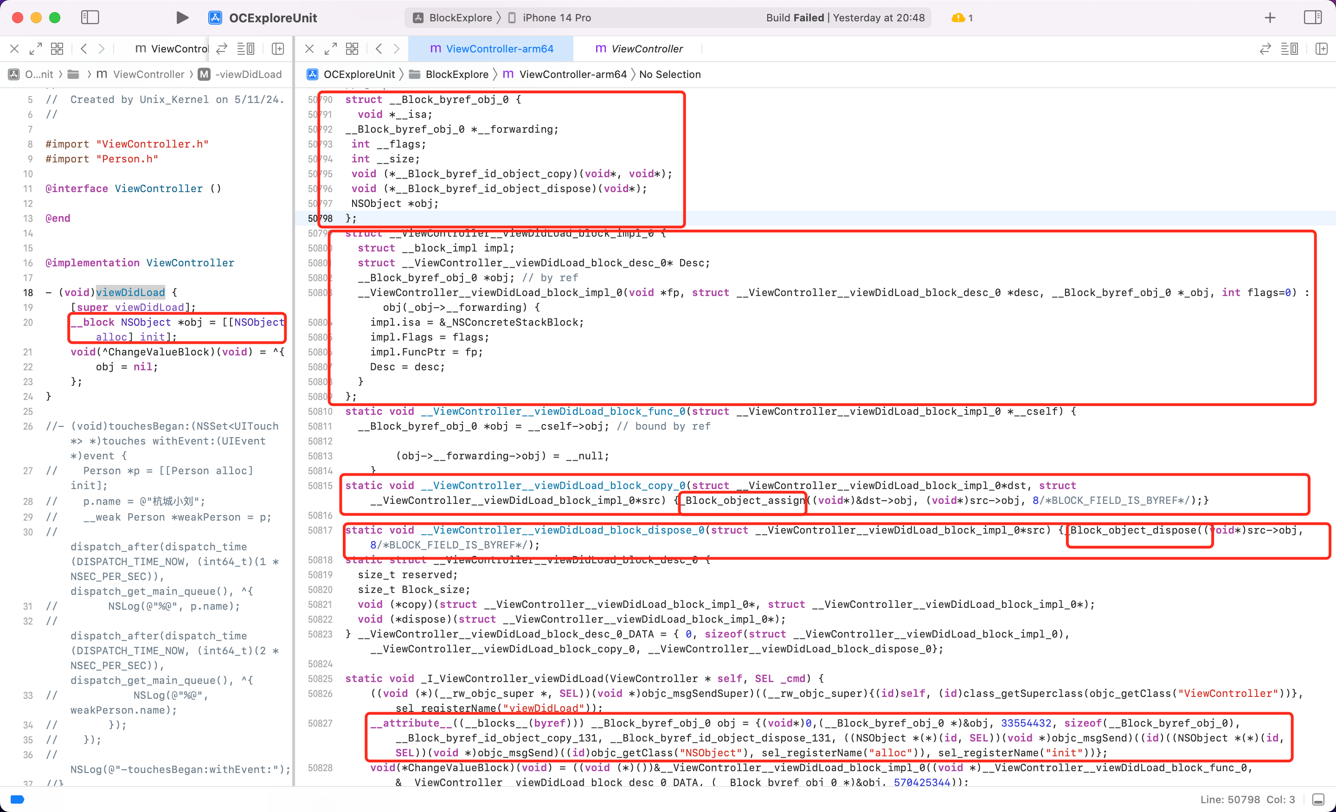Screen dimensions: 1336x812
Task: Toggle the left navigator sidebar
Action: 90,18
